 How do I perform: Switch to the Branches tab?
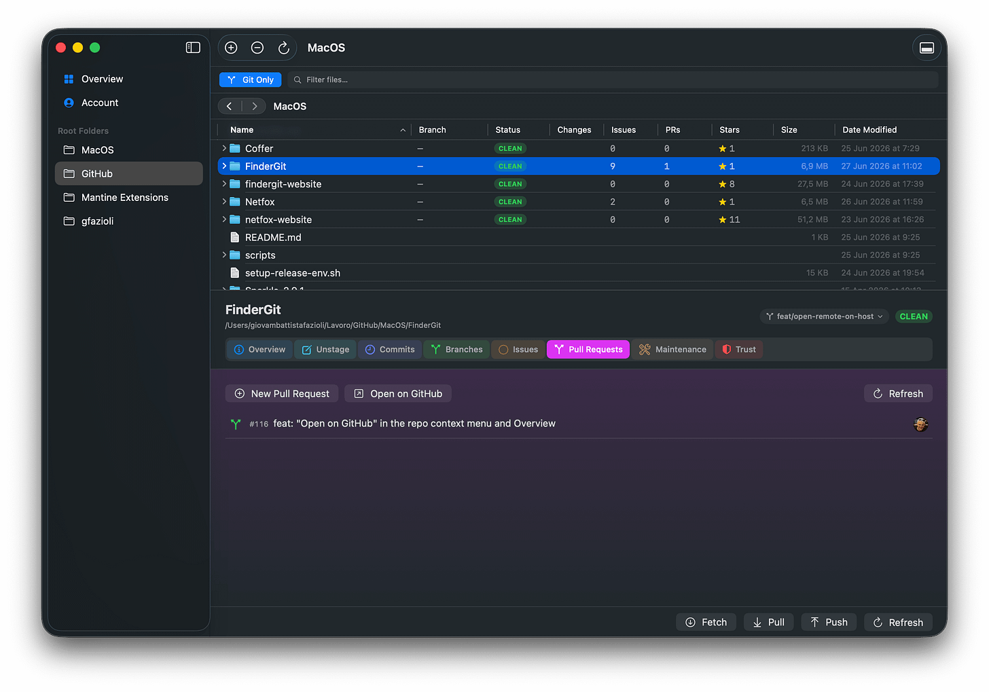click(x=456, y=349)
